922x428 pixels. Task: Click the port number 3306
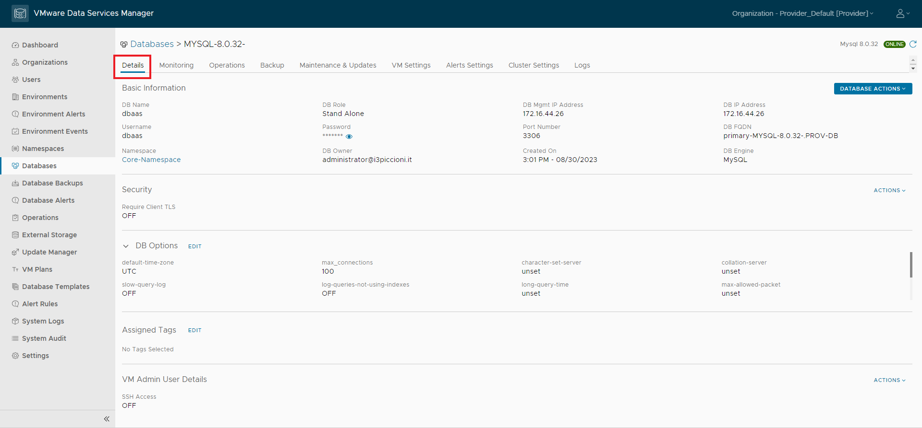click(x=532, y=136)
